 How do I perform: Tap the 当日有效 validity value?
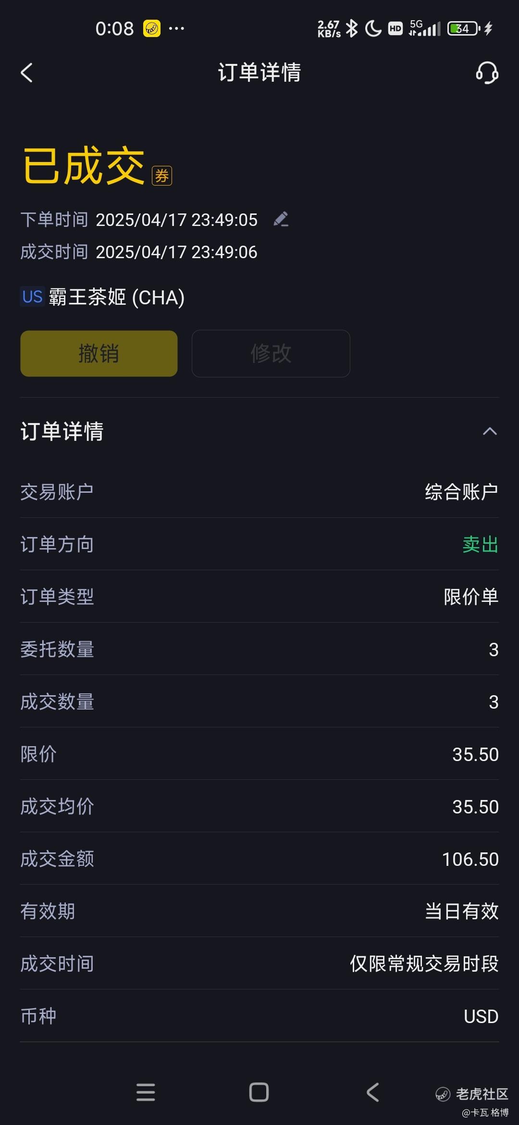pos(462,911)
